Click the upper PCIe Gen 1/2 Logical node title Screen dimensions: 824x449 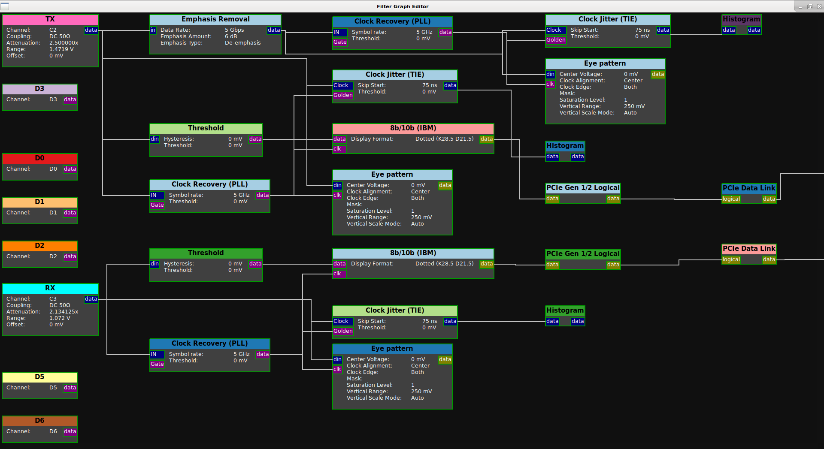583,188
